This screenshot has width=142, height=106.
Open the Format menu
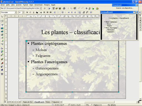click(26, 5)
